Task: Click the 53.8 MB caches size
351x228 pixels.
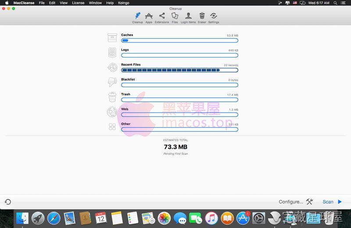Action: click(x=233, y=36)
